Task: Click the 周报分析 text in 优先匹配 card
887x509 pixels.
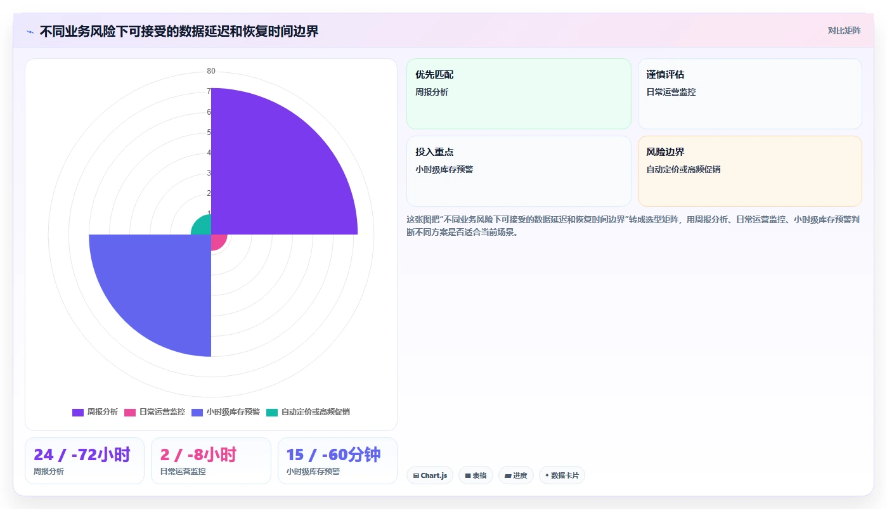Action: [432, 92]
